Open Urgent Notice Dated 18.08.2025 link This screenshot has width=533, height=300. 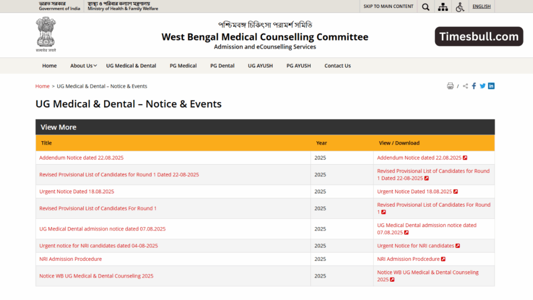[x=77, y=191]
